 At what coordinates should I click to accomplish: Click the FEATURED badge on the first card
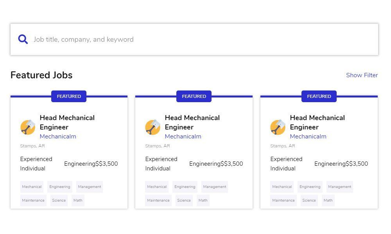pyautogui.click(x=69, y=96)
